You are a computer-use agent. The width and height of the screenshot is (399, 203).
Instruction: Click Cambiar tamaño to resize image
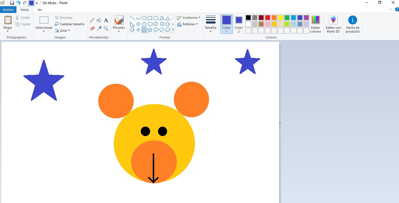pos(69,24)
